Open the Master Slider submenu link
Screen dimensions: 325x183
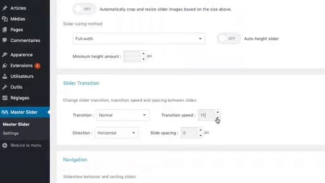[16, 124]
